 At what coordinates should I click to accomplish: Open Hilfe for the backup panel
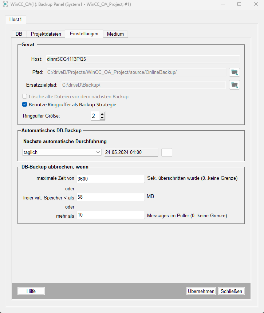click(31, 291)
